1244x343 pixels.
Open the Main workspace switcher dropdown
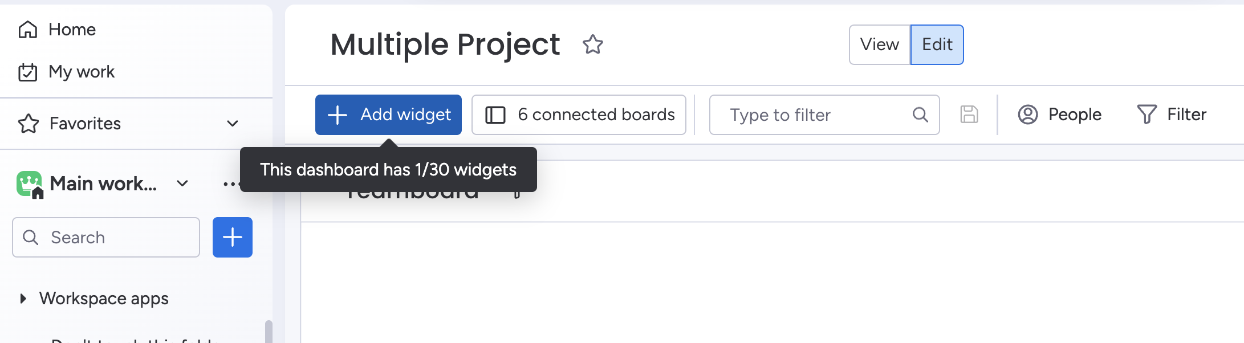point(182,183)
